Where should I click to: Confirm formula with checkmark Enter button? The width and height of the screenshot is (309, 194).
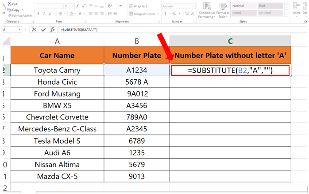point(43,30)
